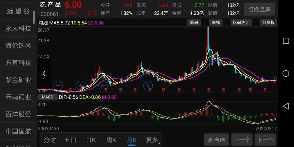Tap the 1.33亿 amount value

[197, 13]
